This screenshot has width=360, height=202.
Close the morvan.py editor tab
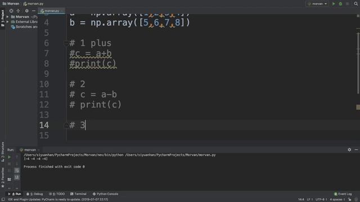[x=62, y=11]
